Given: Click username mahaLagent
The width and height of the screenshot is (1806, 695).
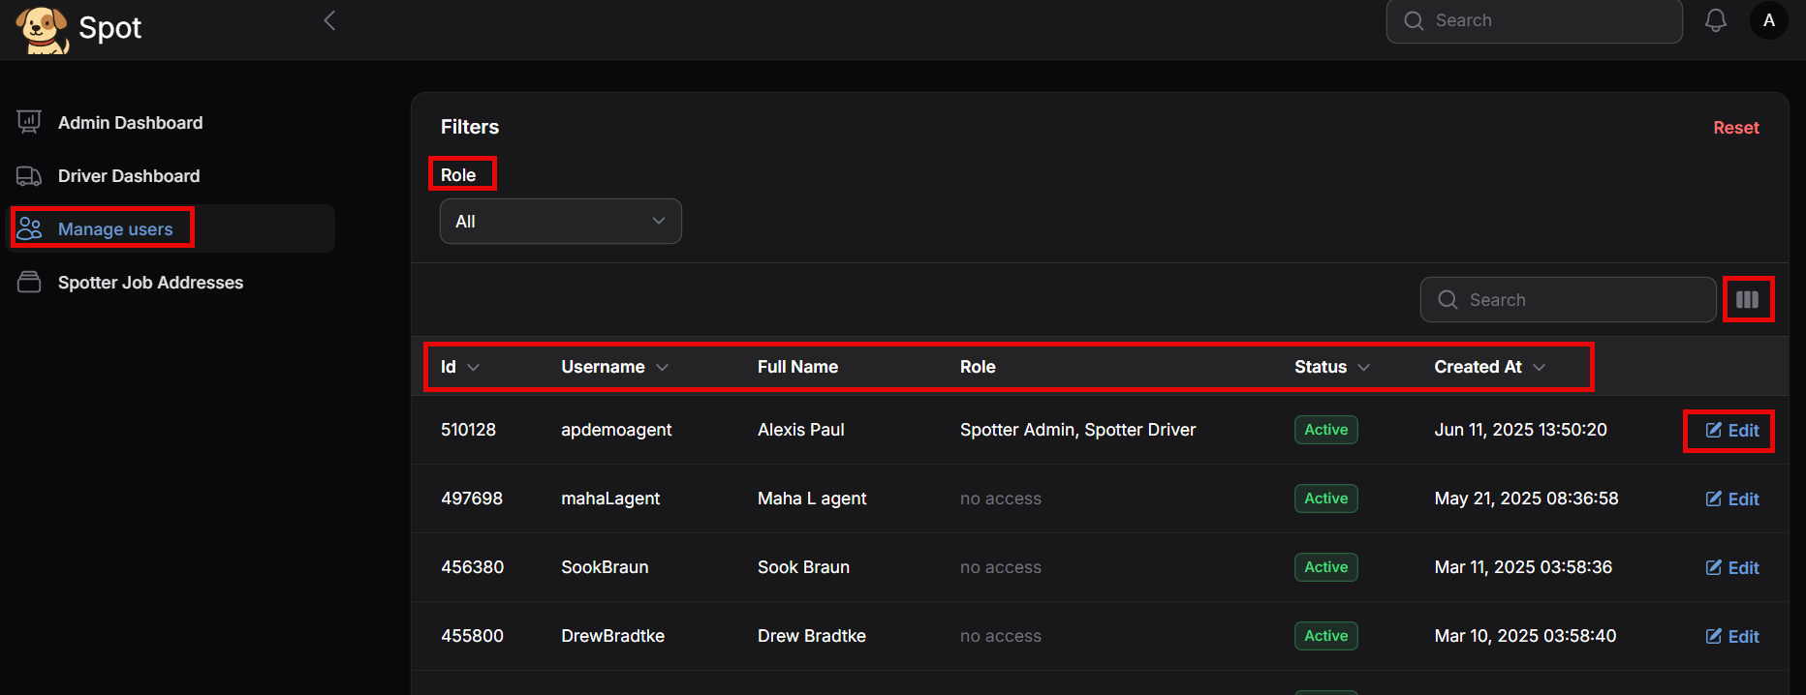Looking at the screenshot, I should 610,499.
